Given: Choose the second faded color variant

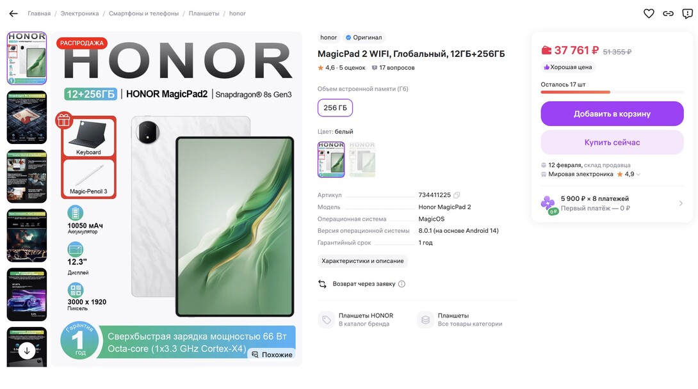Looking at the screenshot, I should (362, 159).
